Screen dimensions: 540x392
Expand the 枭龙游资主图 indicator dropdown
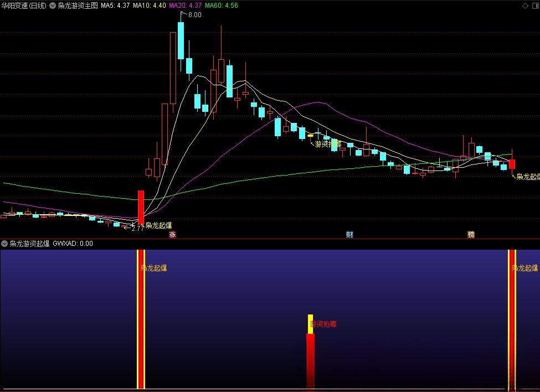(53, 5)
